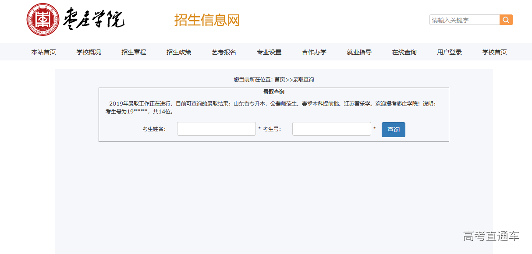The width and height of the screenshot is (532, 254).
Task: Select 招生章程 in the navigation bar
Action: [x=133, y=52]
